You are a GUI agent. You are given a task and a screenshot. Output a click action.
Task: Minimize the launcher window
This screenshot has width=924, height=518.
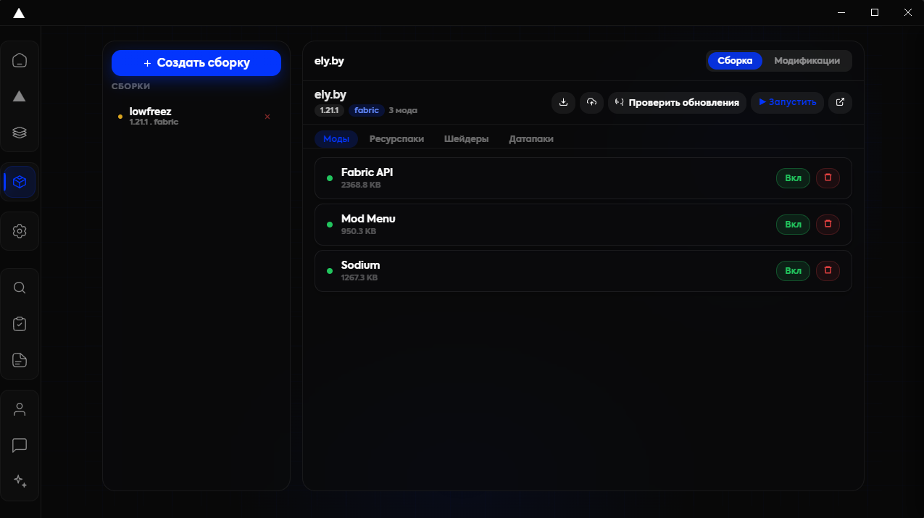coord(841,12)
